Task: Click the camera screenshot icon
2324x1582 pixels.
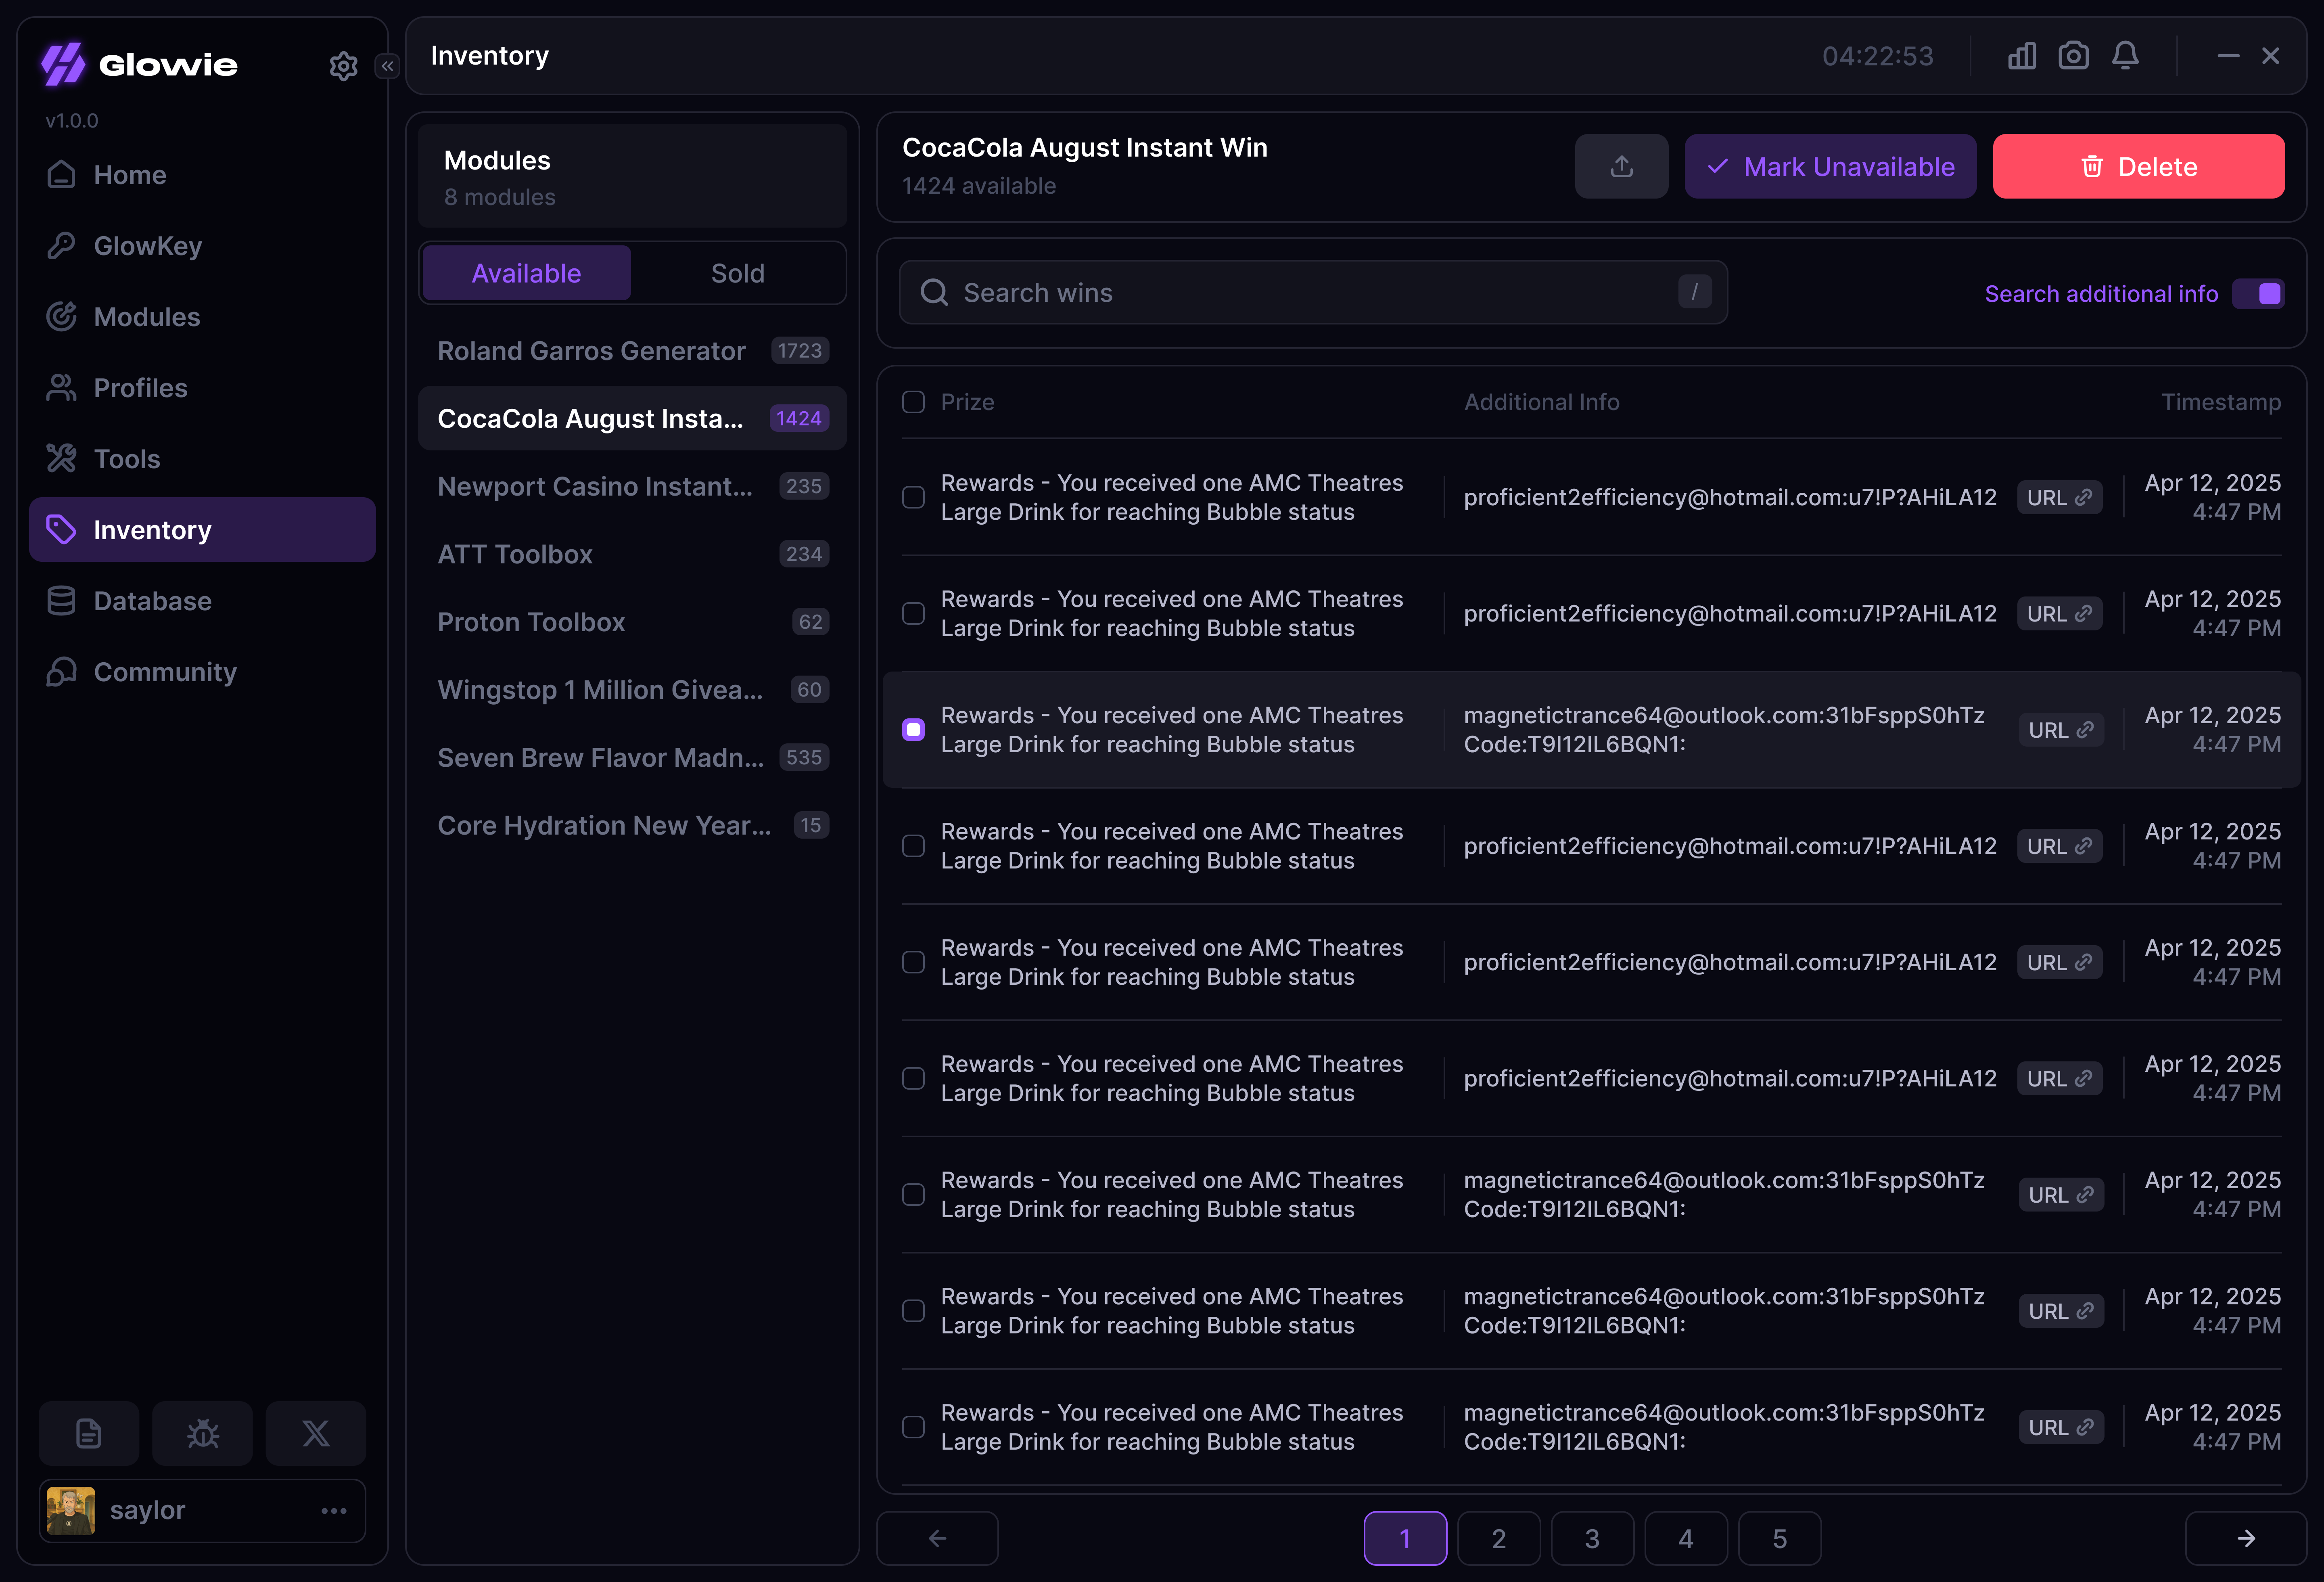Action: (2073, 56)
